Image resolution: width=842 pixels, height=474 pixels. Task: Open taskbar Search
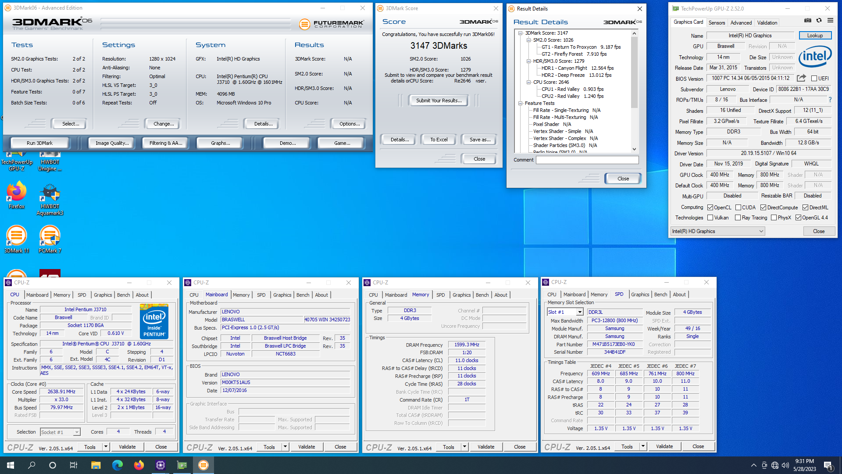tap(32, 465)
